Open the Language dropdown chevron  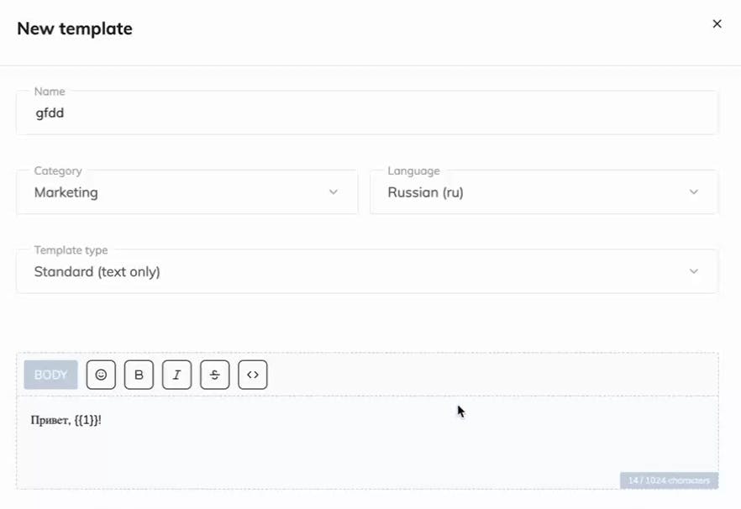pyautogui.click(x=694, y=192)
